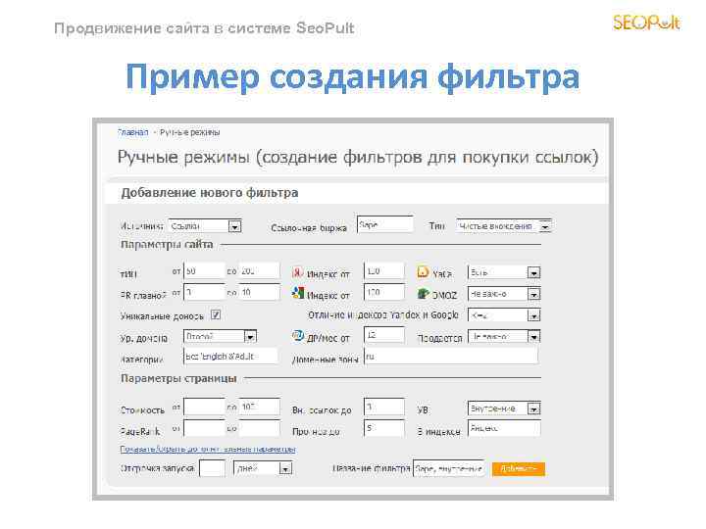Click the PageRank 'от' field
The height and width of the screenshot is (529, 706).
204,428
